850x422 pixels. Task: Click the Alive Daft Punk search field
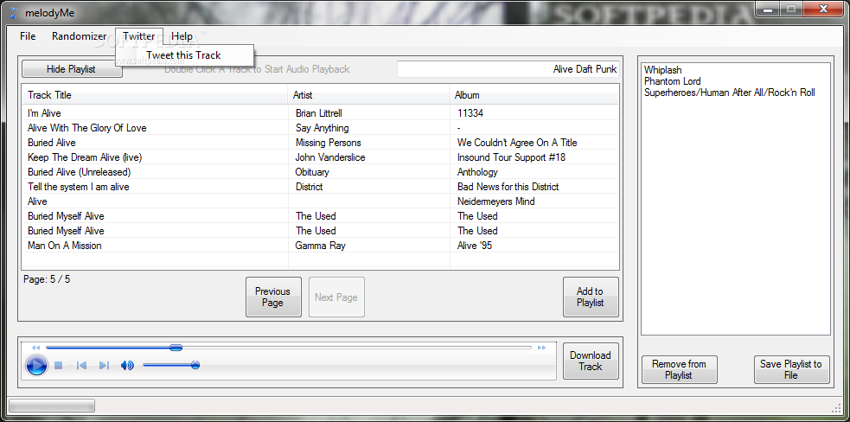click(x=508, y=69)
